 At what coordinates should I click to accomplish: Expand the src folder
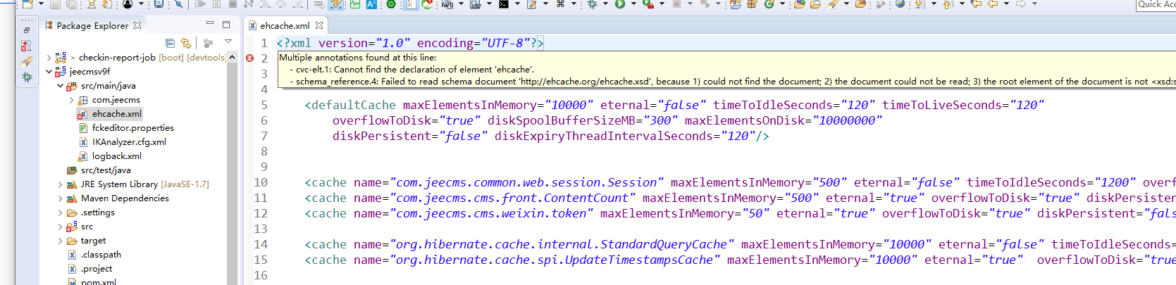point(61,227)
